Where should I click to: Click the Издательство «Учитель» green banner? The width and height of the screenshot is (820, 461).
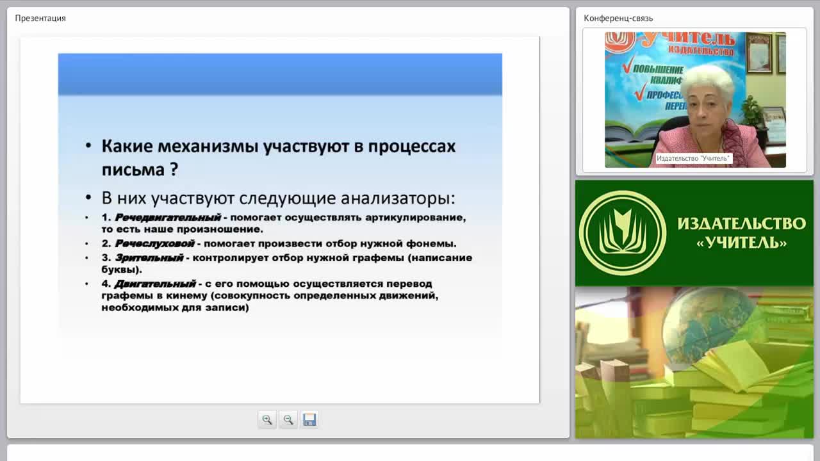point(694,233)
